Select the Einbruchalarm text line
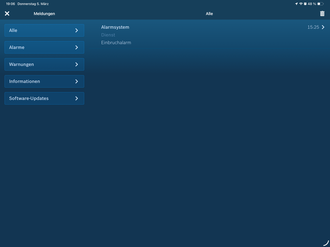 tap(116, 43)
